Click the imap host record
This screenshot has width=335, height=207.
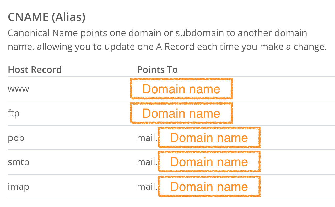click(x=19, y=187)
